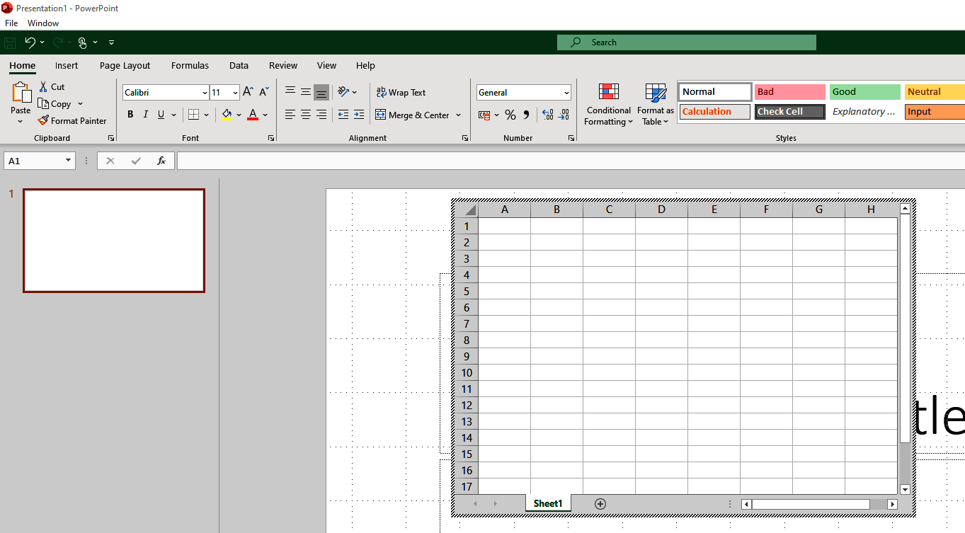Switch to the Formulas ribbon tab
Screen dimensions: 965x533
[190, 65]
